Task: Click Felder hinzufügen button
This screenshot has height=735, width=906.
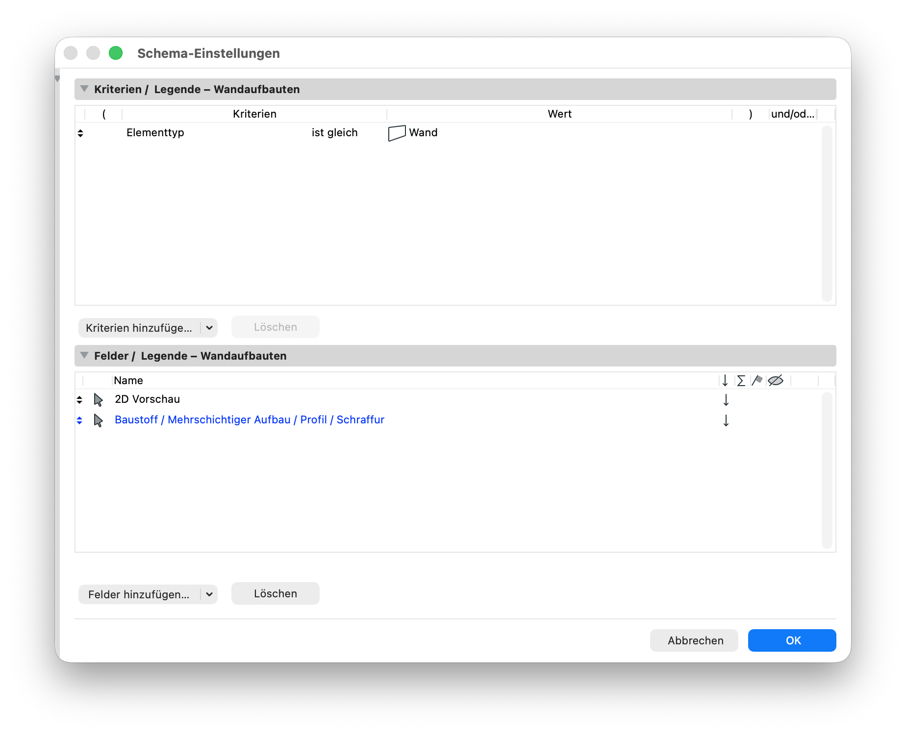Action: [x=139, y=594]
